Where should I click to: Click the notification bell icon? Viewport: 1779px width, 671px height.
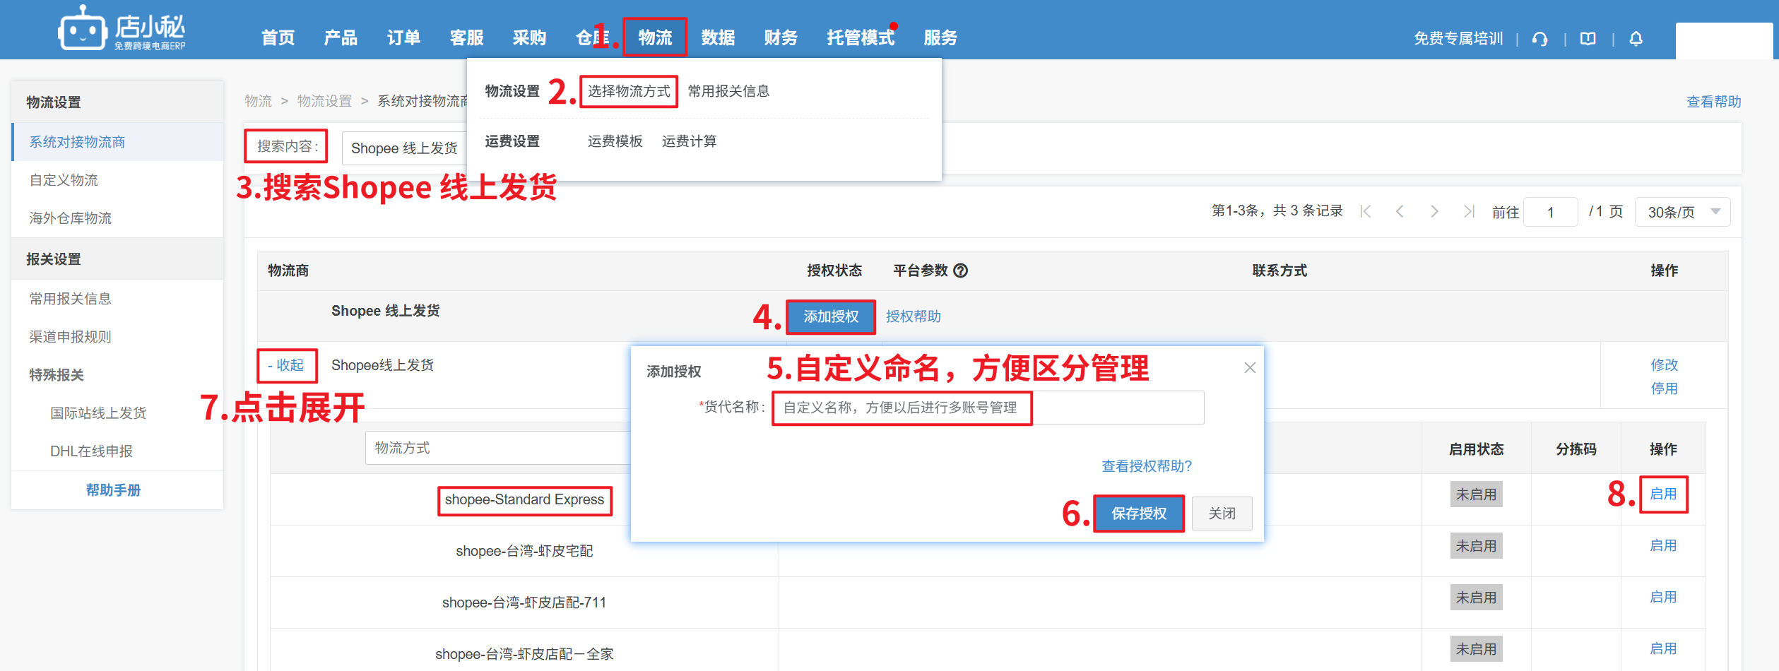pos(1636,39)
